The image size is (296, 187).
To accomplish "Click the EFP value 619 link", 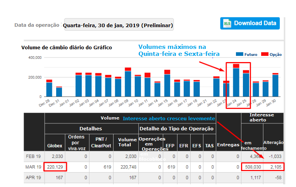I will (x=169, y=167).
